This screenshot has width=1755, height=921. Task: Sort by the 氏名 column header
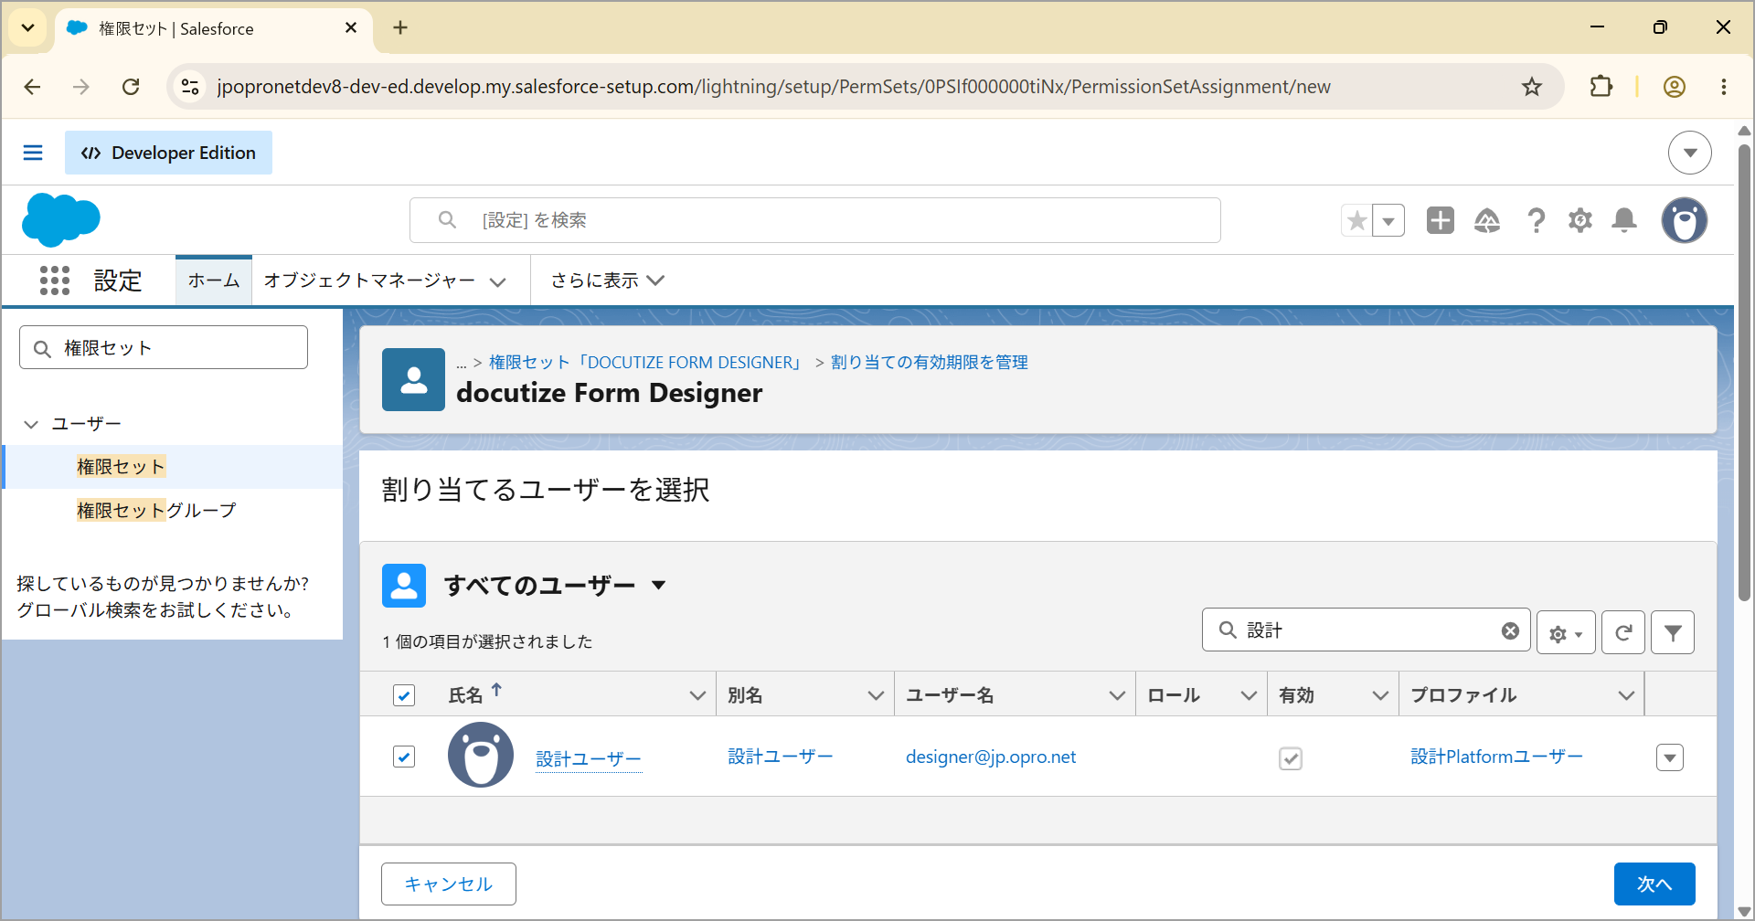[465, 695]
